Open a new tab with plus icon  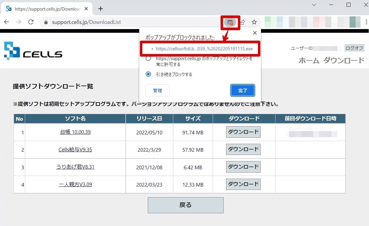point(101,8)
